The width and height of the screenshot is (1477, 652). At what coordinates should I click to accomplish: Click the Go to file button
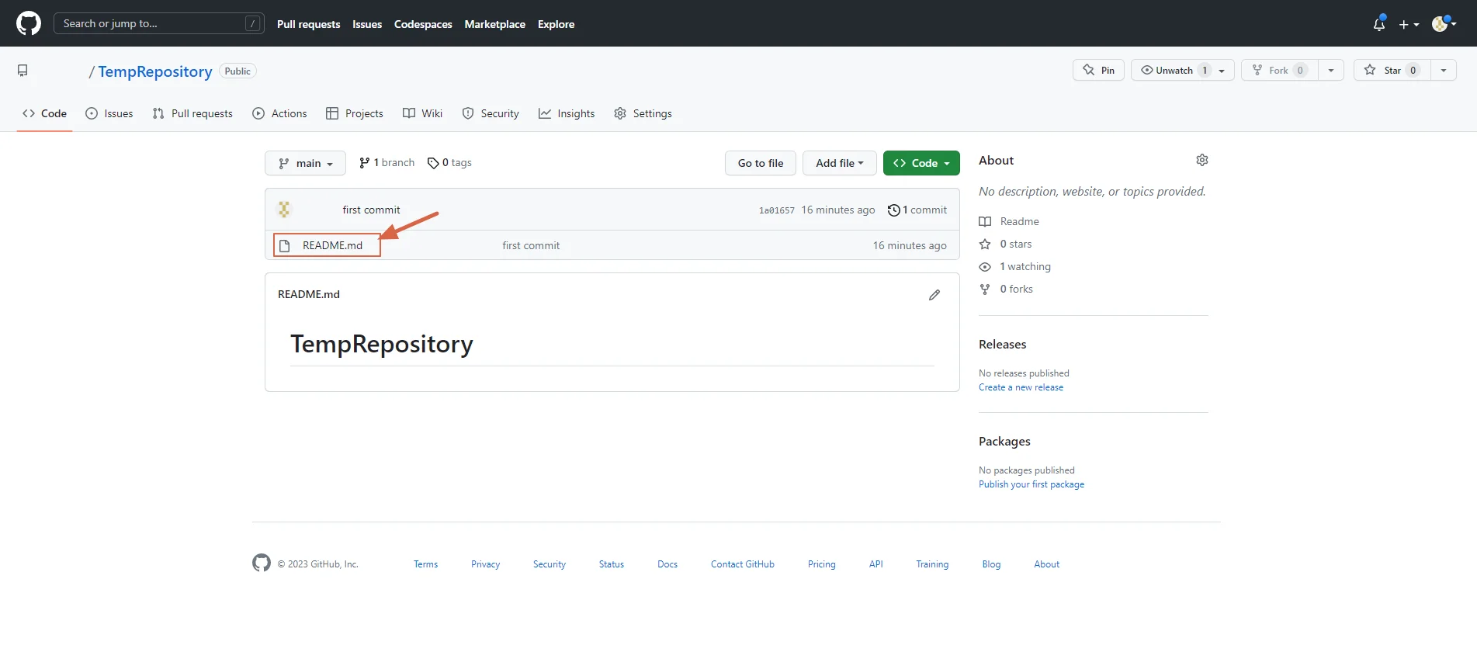(x=761, y=163)
